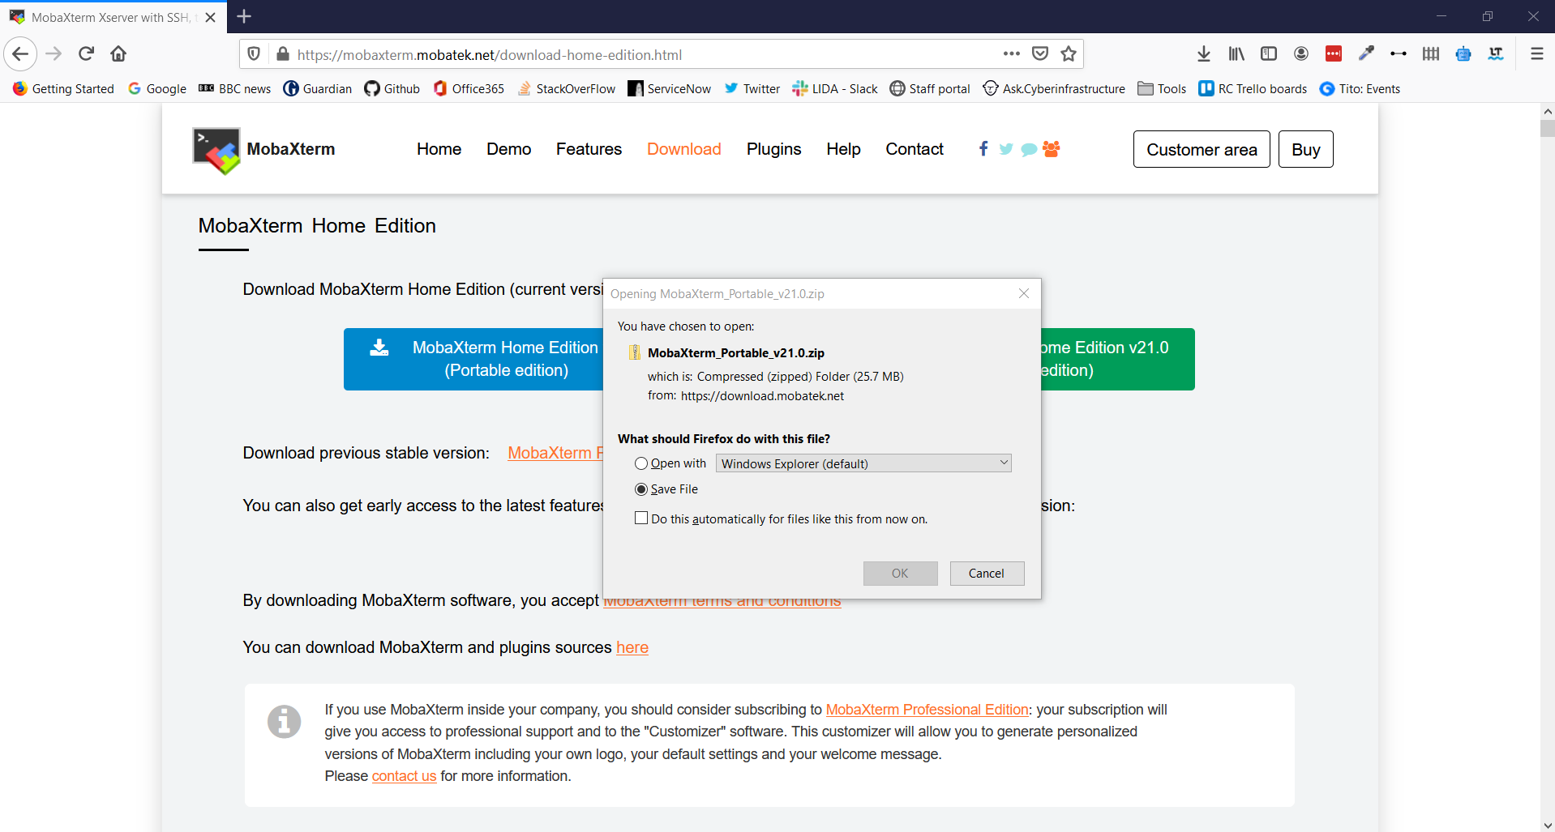Close the Opening MobaXterm_Portable dialog
This screenshot has width=1555, height=832.
point(1024,293)
